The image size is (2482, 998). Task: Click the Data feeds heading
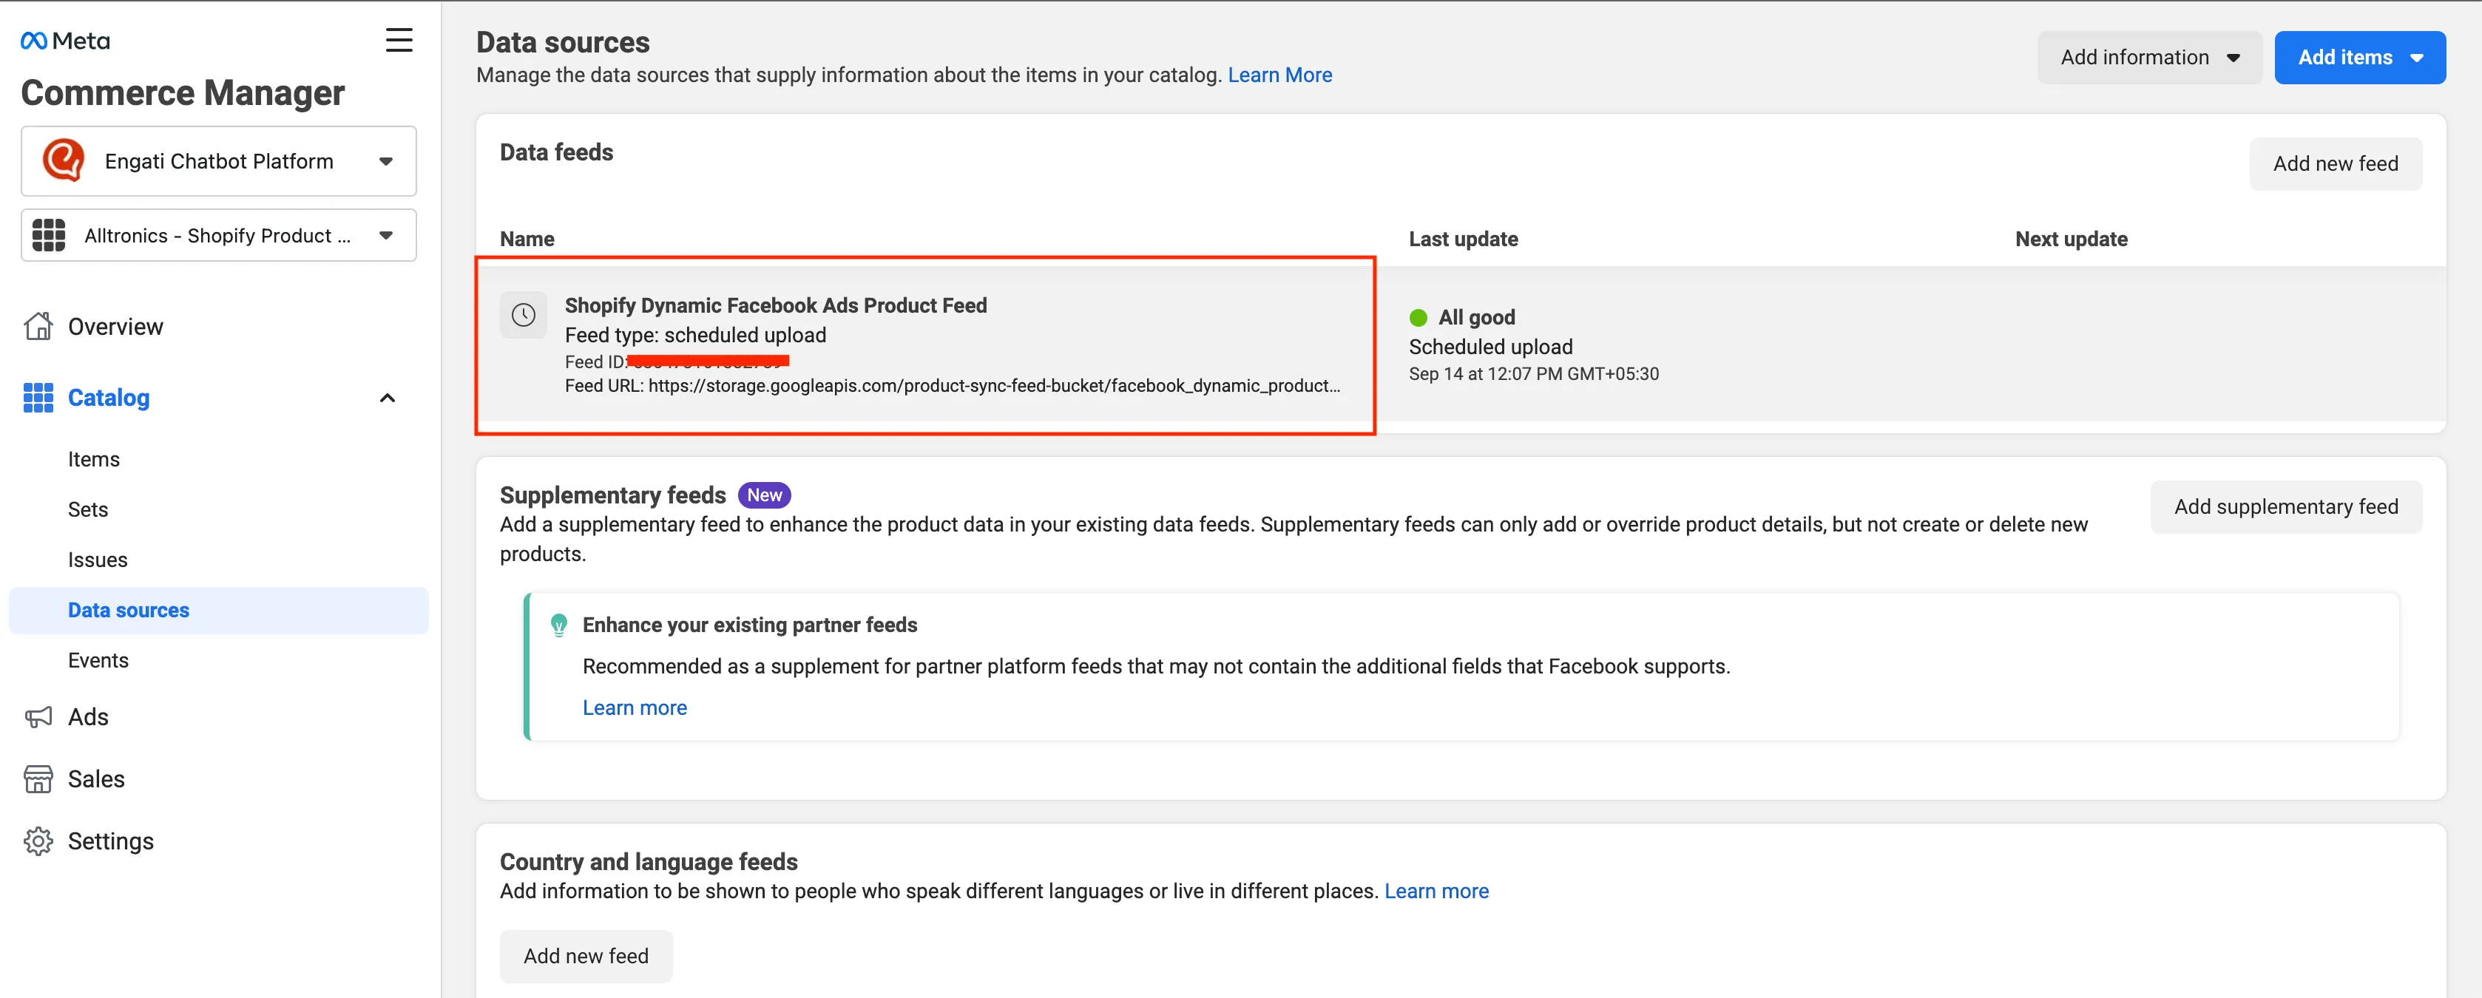556,152
